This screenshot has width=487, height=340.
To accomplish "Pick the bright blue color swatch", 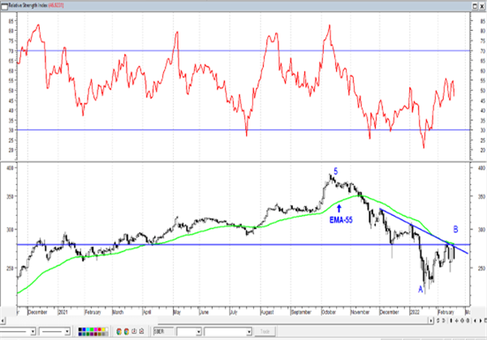I will click(84, 329).
